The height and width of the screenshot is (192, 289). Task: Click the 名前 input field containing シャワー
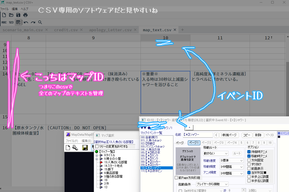[197, 135]
